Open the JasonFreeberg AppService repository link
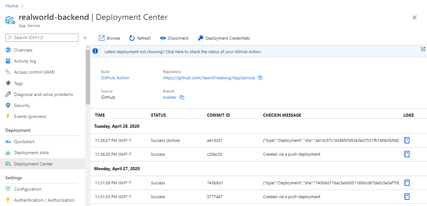The height and width of the screenshot is (206, 427). (209, 78)
